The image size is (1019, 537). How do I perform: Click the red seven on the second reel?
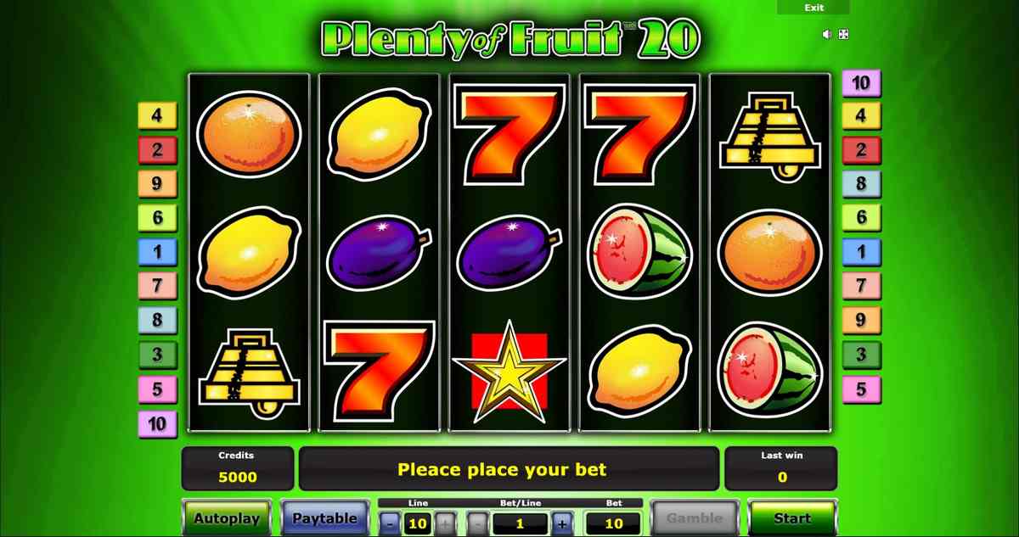pos(380,371)
